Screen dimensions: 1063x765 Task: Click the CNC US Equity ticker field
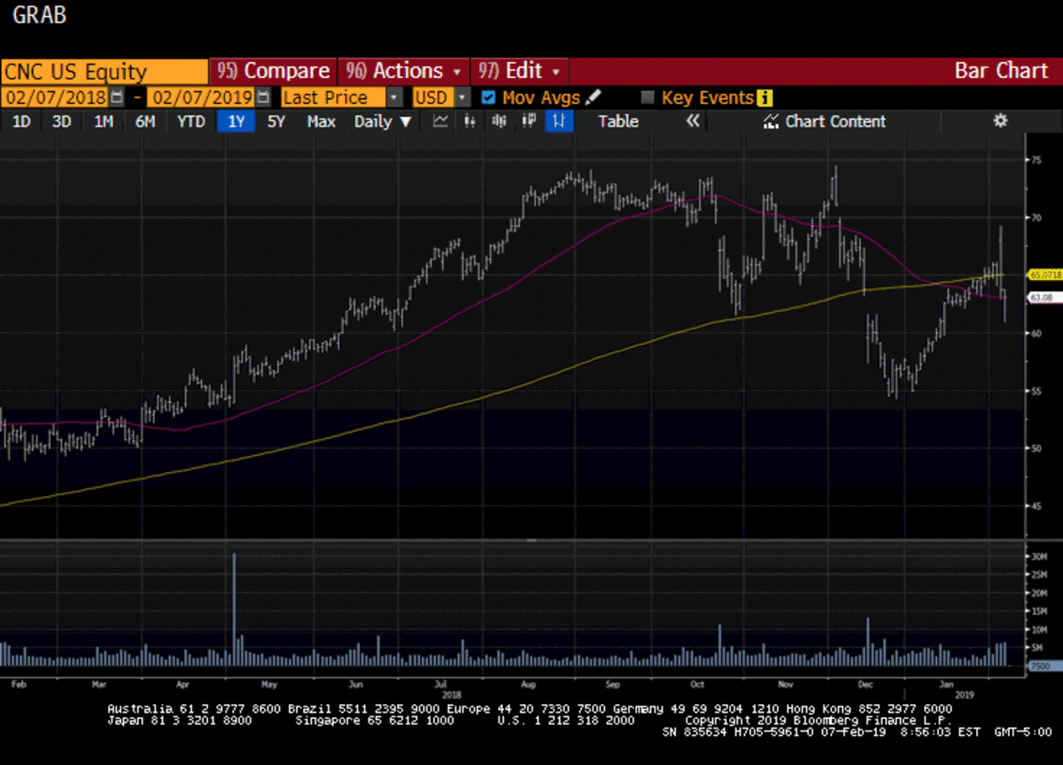click(104, 71)
